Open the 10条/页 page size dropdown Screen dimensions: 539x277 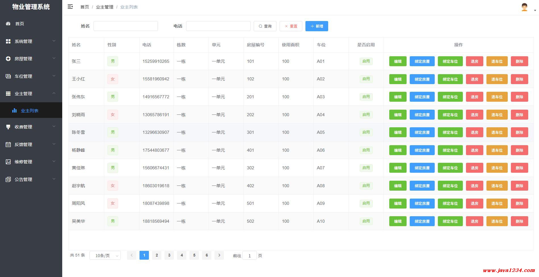click(x=105, y=255)
